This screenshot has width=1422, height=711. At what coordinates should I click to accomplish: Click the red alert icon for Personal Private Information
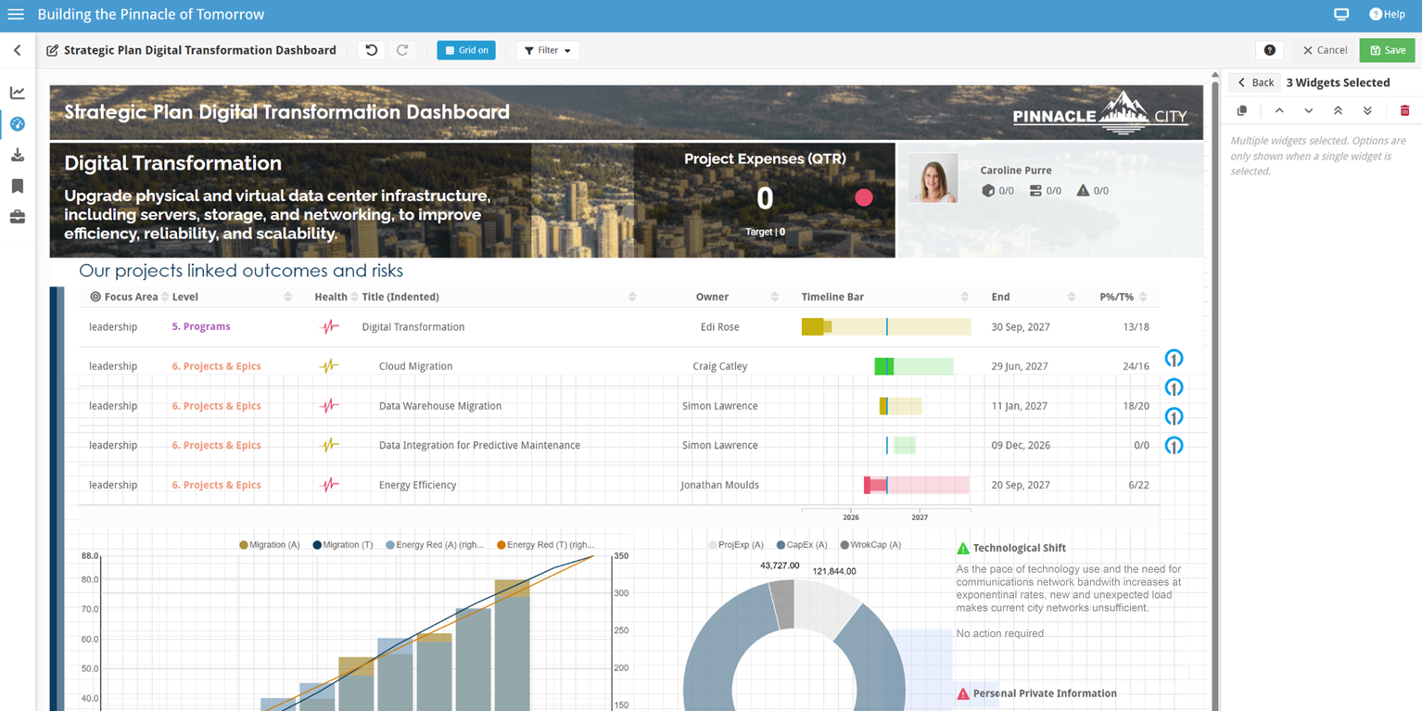tap(963, 693)
